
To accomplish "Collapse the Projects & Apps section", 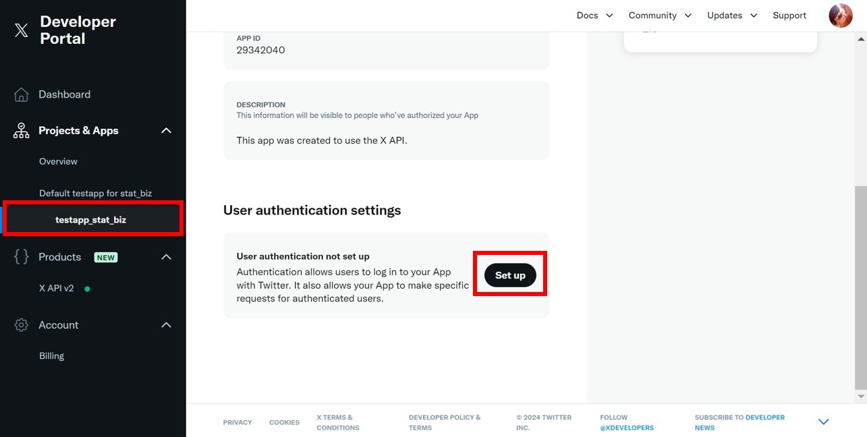I will coord(166,131).
